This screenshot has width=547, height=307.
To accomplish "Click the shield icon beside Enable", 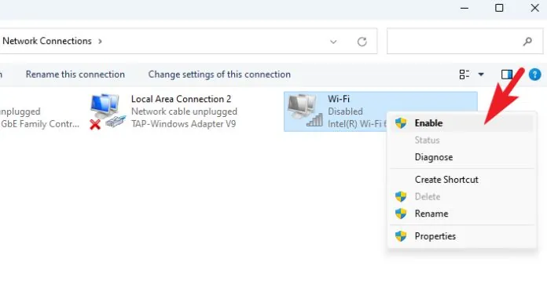I will coord(401,123).
